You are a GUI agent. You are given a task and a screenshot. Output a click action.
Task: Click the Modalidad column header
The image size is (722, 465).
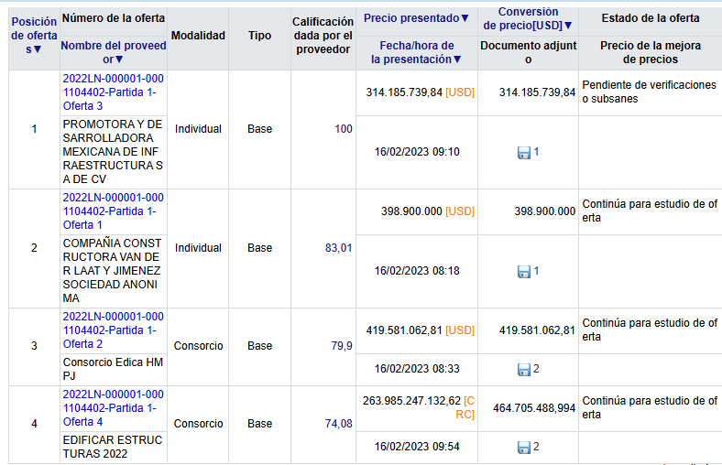tap(198, 36)
